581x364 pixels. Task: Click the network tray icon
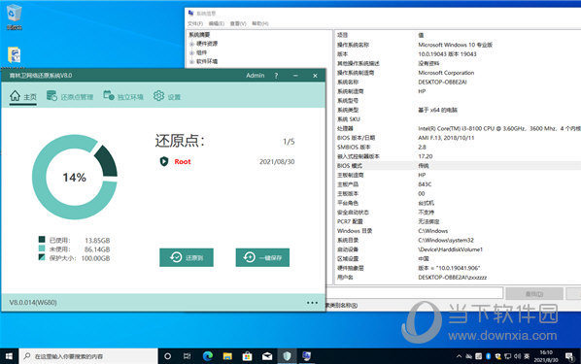[507, 356]
